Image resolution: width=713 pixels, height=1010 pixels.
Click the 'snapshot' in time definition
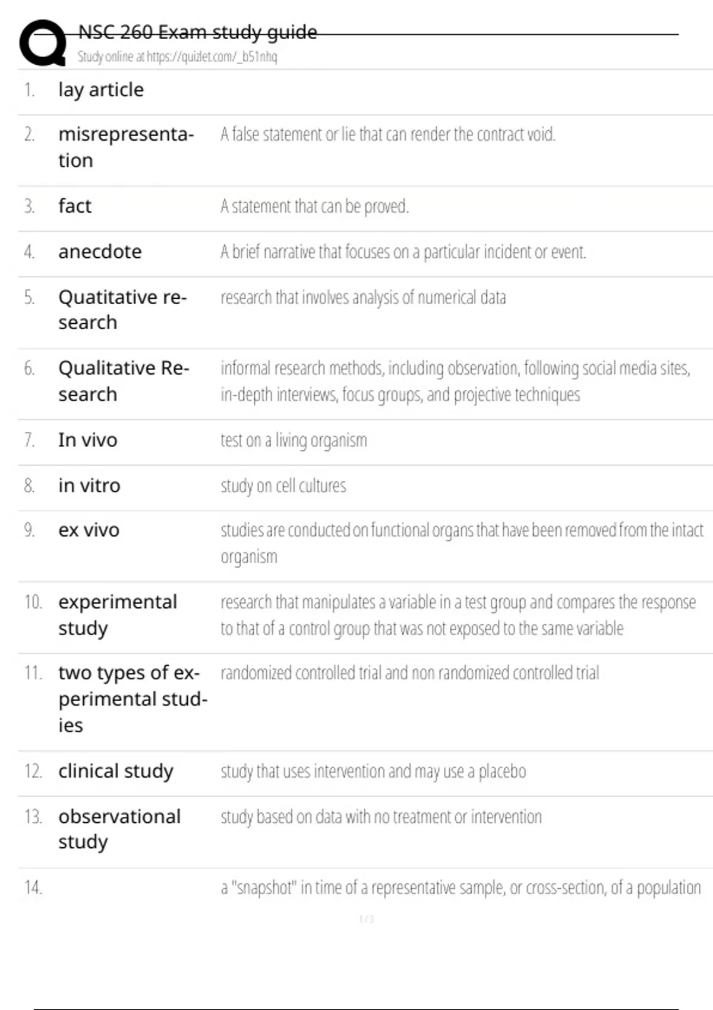tap(460, 888)
